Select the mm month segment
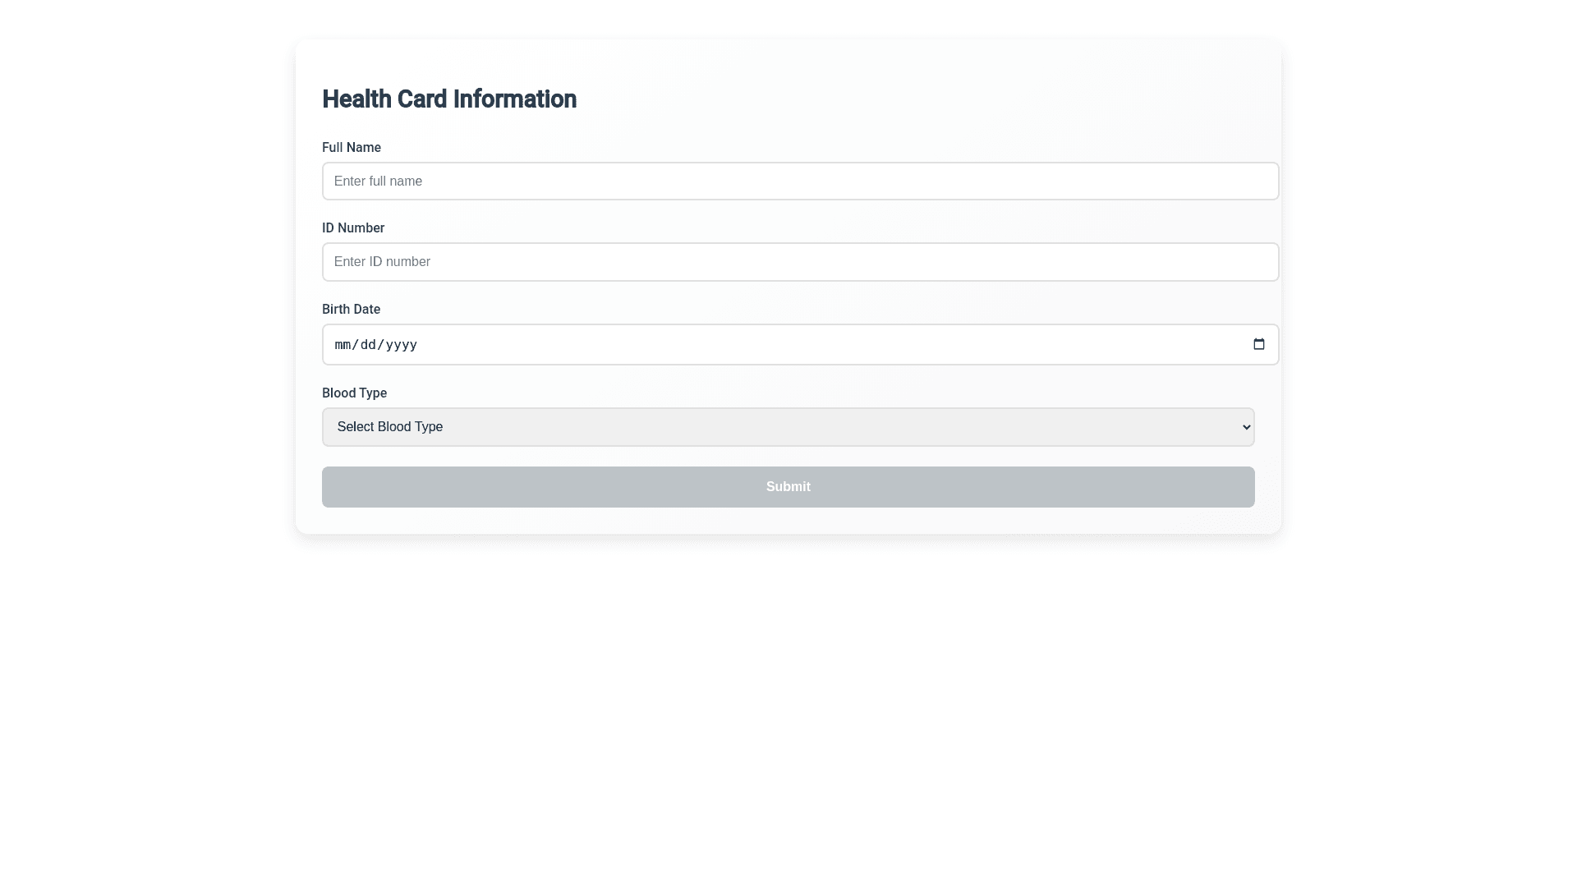The image size is (1577, 887). pos(343,345)
